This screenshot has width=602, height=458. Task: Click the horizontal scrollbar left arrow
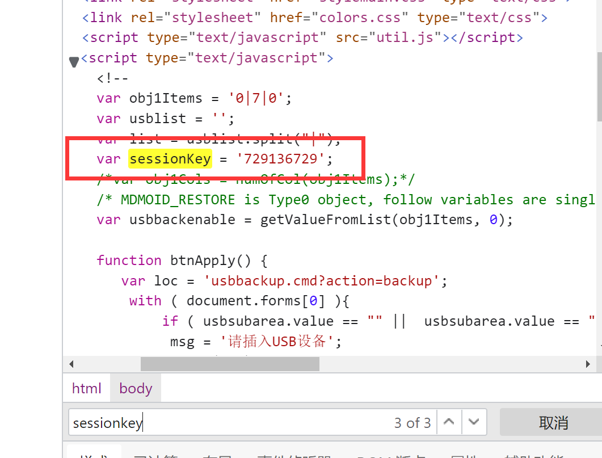click(71, 364)
